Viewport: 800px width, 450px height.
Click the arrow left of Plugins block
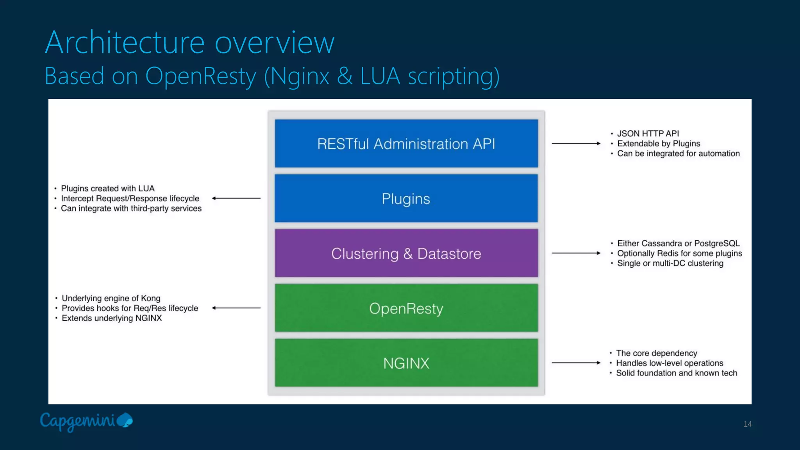tap(236, 198)
